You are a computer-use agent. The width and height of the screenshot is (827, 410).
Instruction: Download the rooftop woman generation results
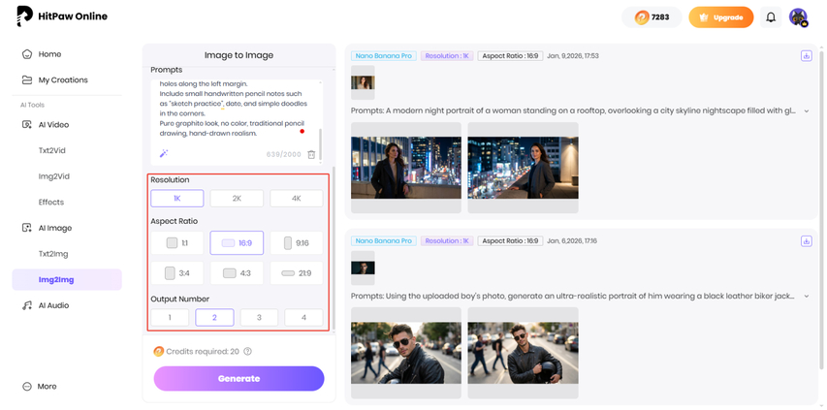(806, 56)
